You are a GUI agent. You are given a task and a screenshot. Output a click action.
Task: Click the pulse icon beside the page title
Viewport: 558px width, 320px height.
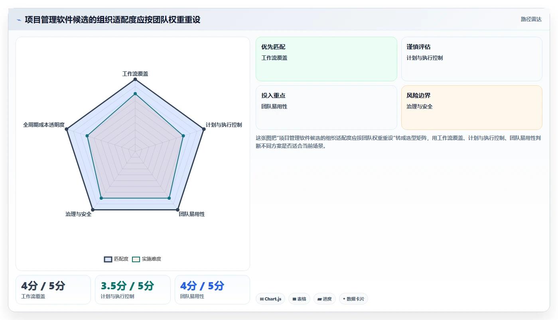click(x=19, y=20)
